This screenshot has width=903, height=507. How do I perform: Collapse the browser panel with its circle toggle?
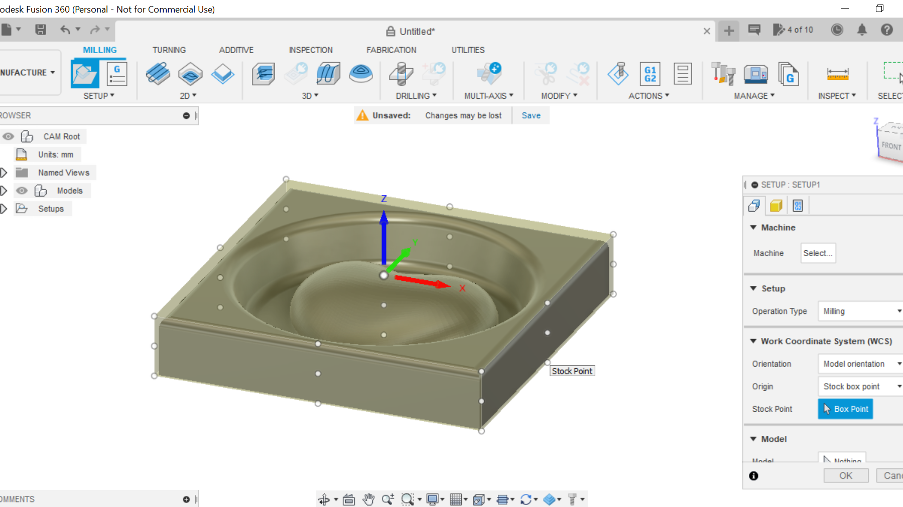(186, 115)
